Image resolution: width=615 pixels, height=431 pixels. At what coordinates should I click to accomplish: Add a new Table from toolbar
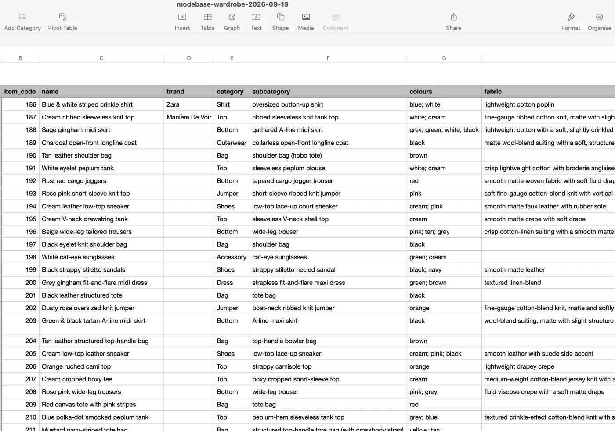point(208,17)
